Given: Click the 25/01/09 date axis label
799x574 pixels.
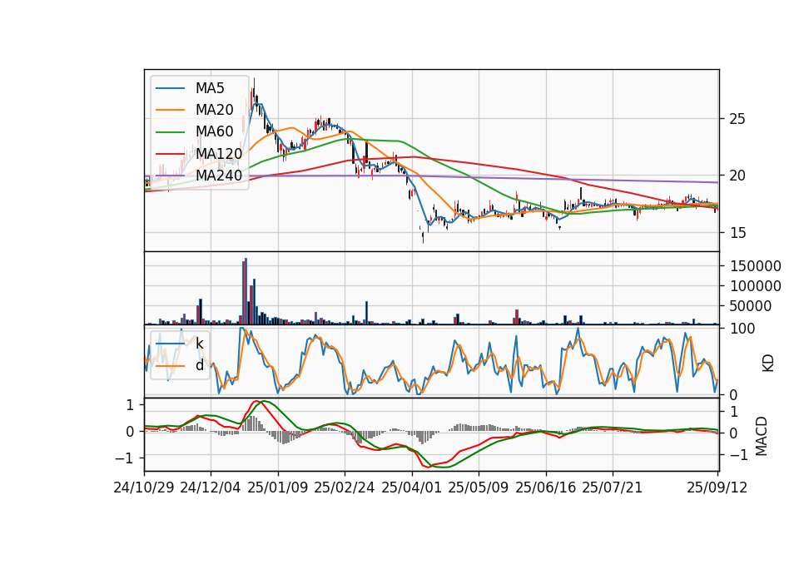Looking at the screenshot, I should 278,487.
